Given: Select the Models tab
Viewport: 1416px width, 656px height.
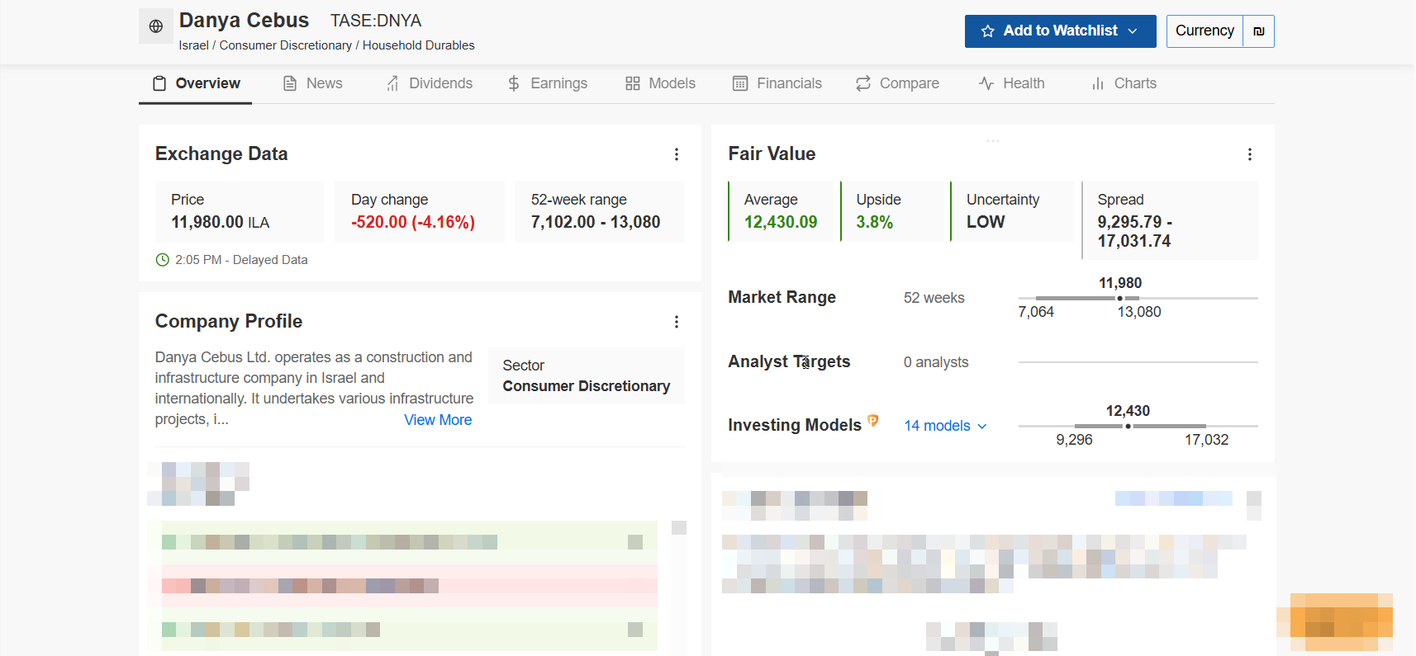Looking at the screenshot, I should tap(660, 83).
